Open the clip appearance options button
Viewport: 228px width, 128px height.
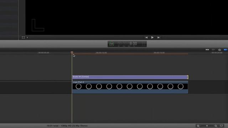pos(221,126)
